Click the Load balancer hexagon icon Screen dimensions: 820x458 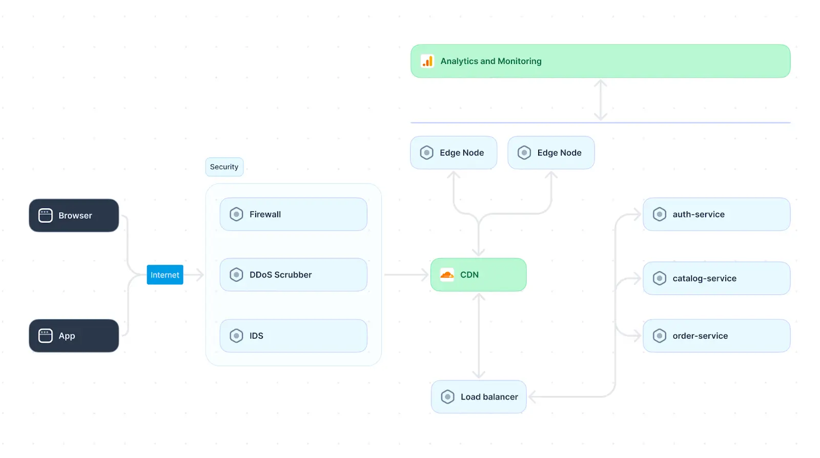pos(447,397)
